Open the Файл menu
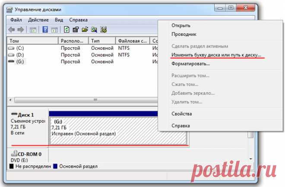 point(16,20)
